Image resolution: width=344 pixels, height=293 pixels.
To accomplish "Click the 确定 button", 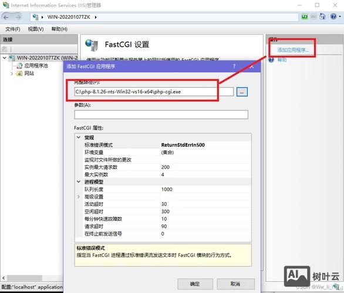I will click(x=195, y=284).
